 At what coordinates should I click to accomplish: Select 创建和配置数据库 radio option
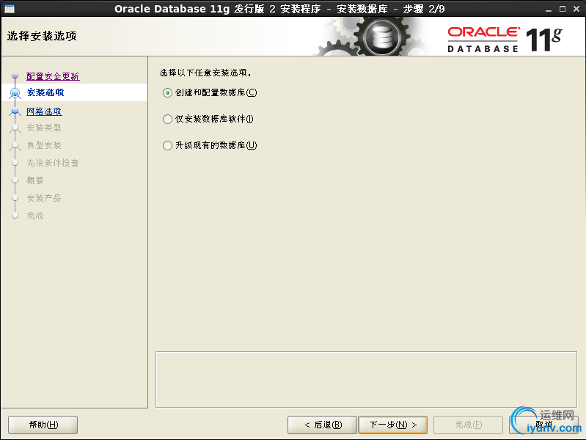(167, 92)
